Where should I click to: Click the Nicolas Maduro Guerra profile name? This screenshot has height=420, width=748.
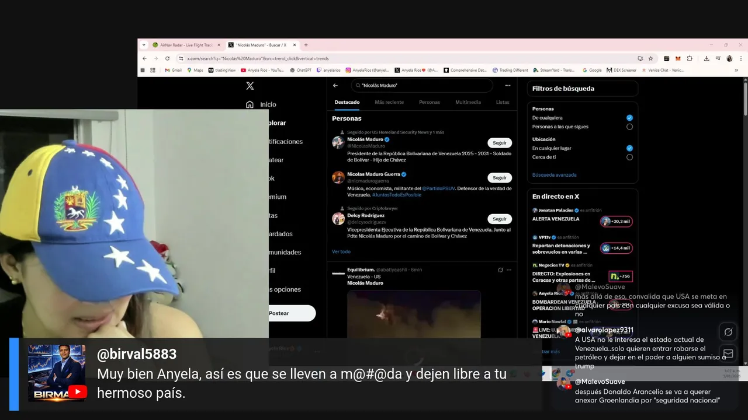pos(373,174)
